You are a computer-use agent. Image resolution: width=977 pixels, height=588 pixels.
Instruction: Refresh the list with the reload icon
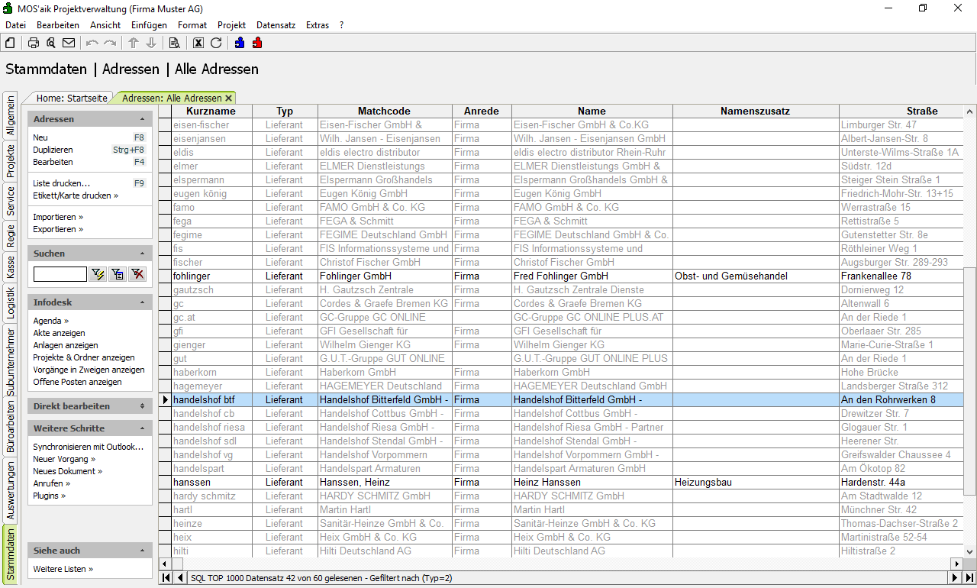click(216, 43)
